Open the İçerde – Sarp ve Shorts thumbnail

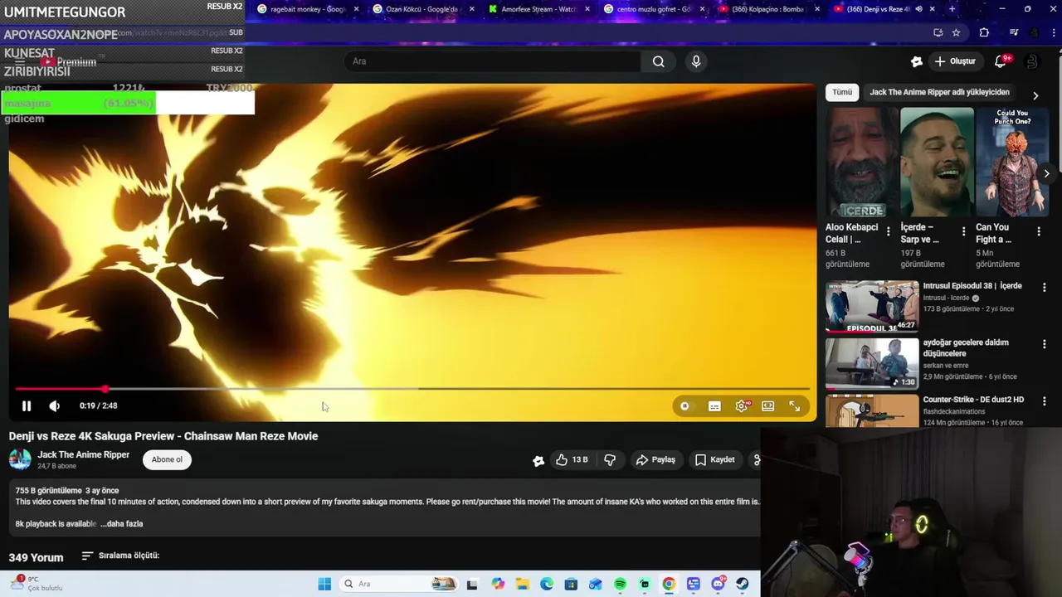[x=937, y=163]
